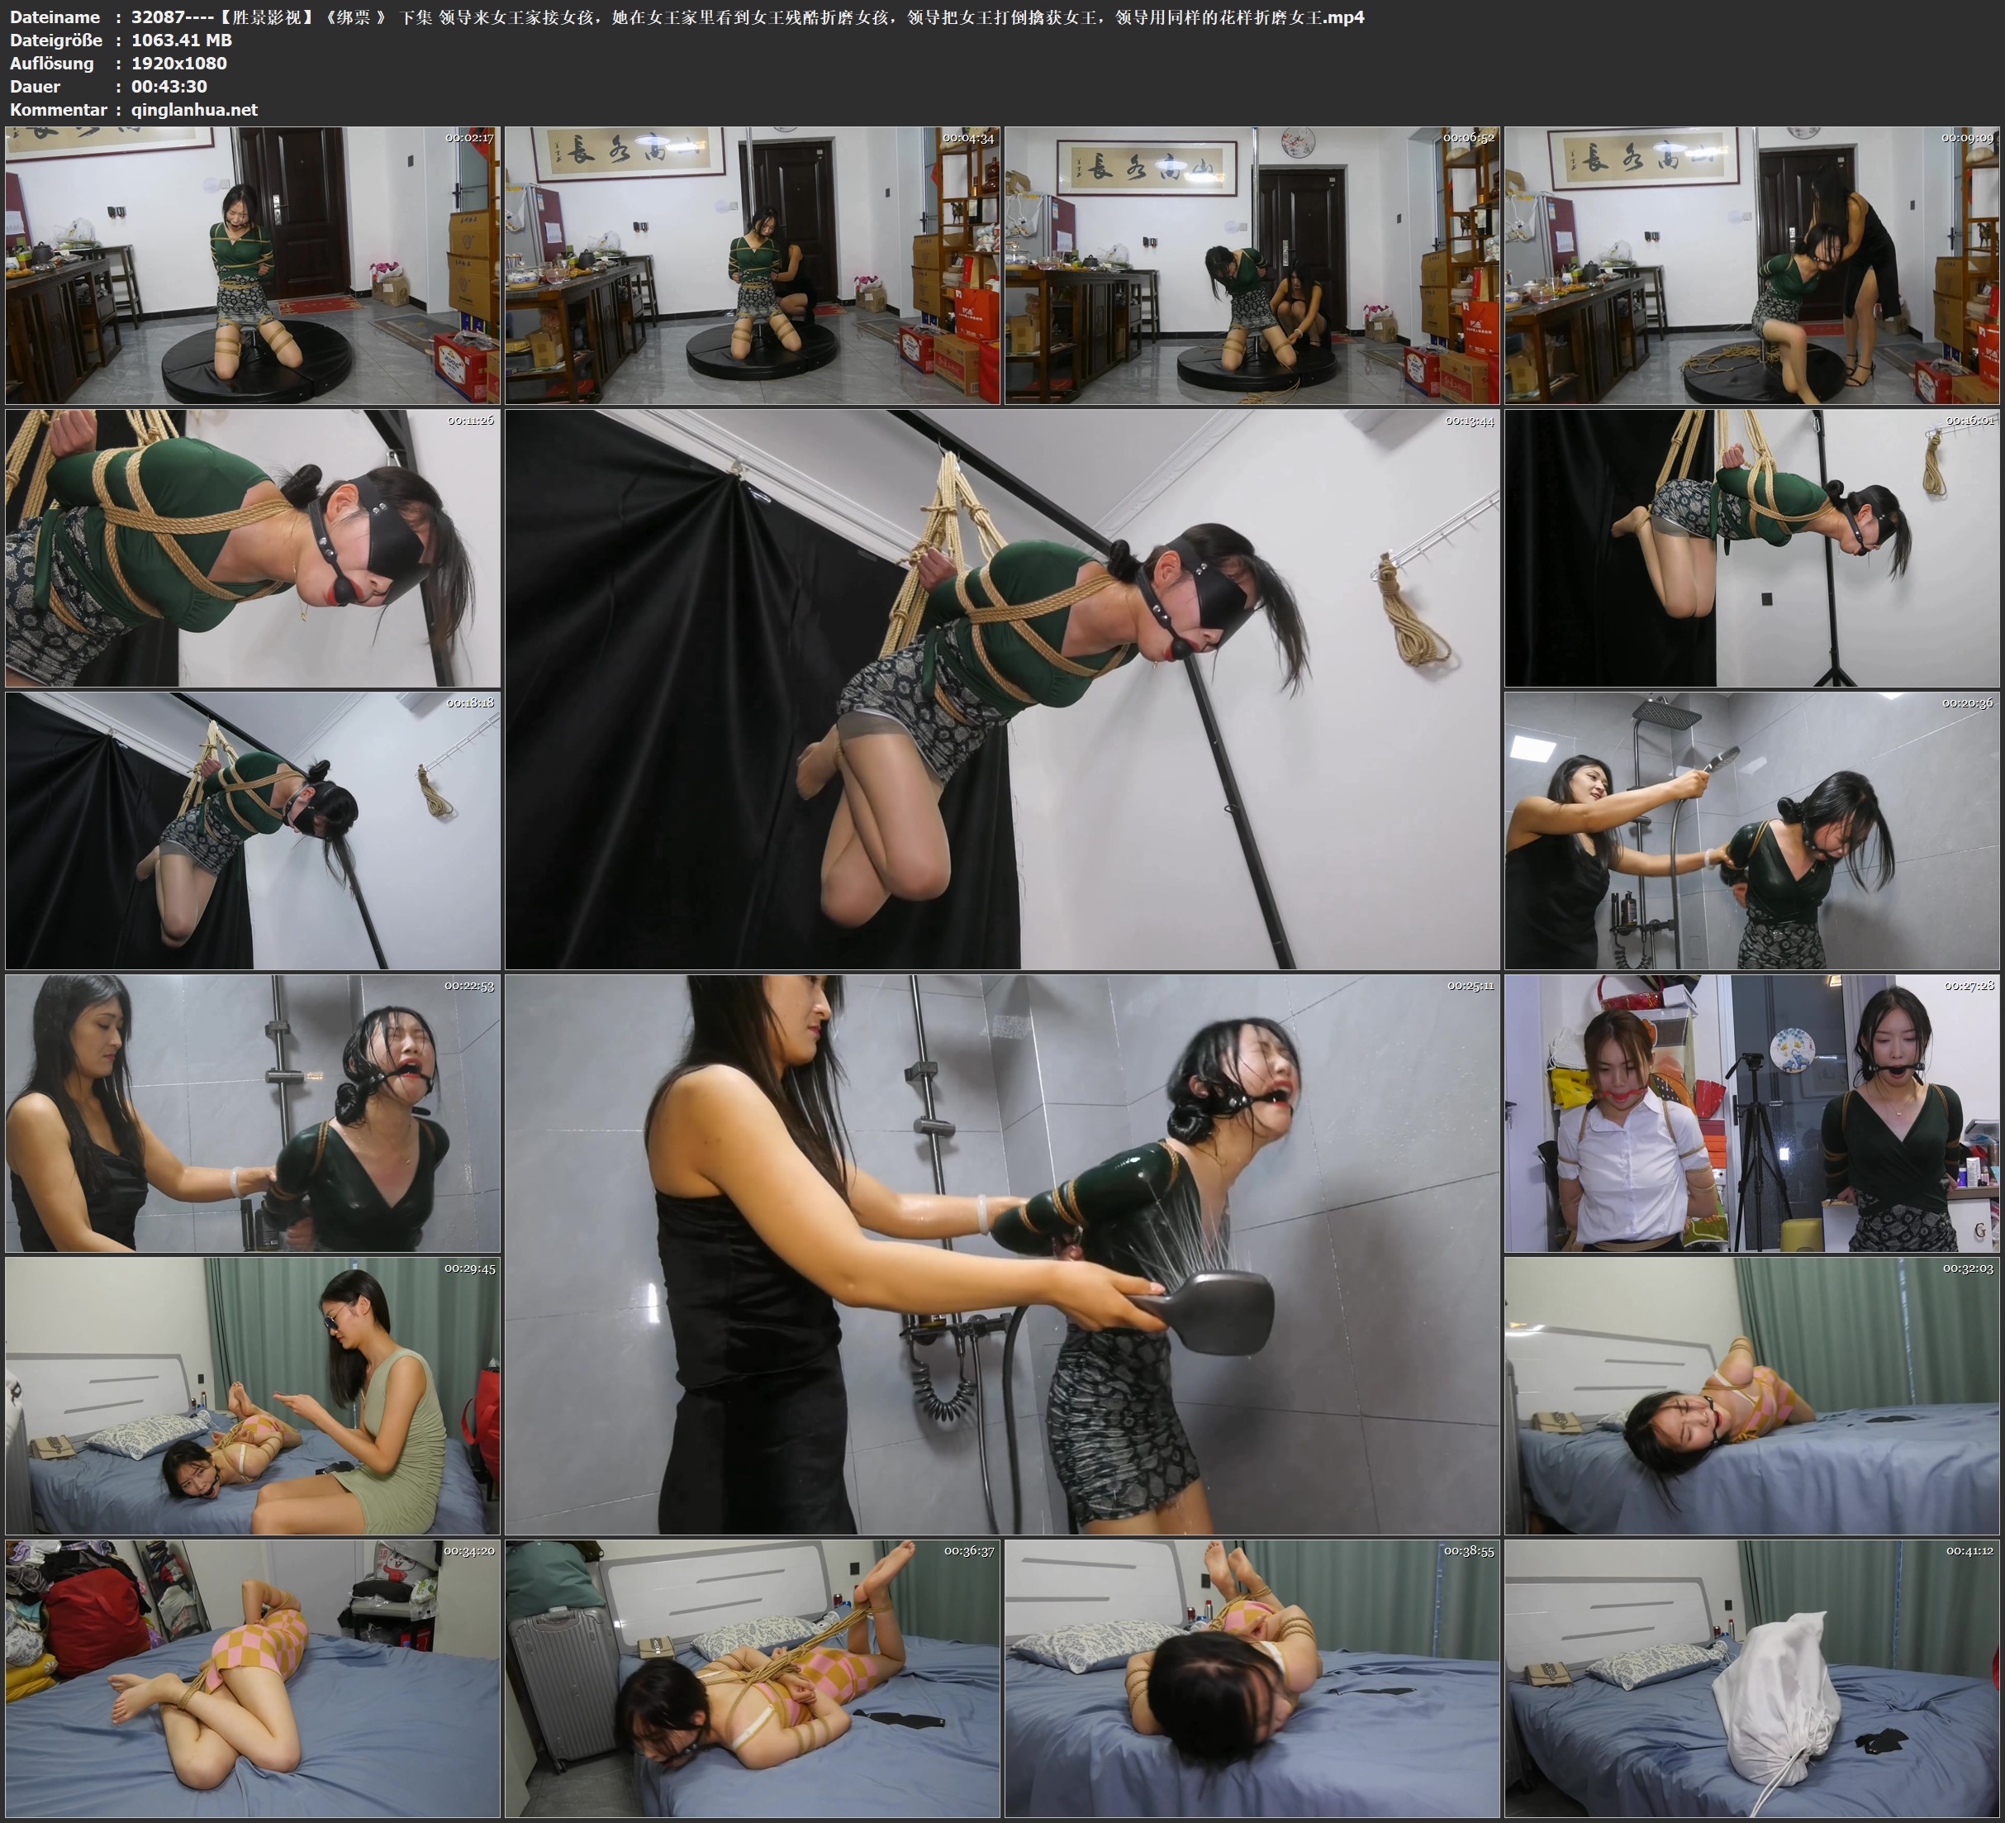The width and height of the screenshot is (2005, 1823).
Task: Click the 00:16:01 thumbnail
Action: (x=1751, y=548)
